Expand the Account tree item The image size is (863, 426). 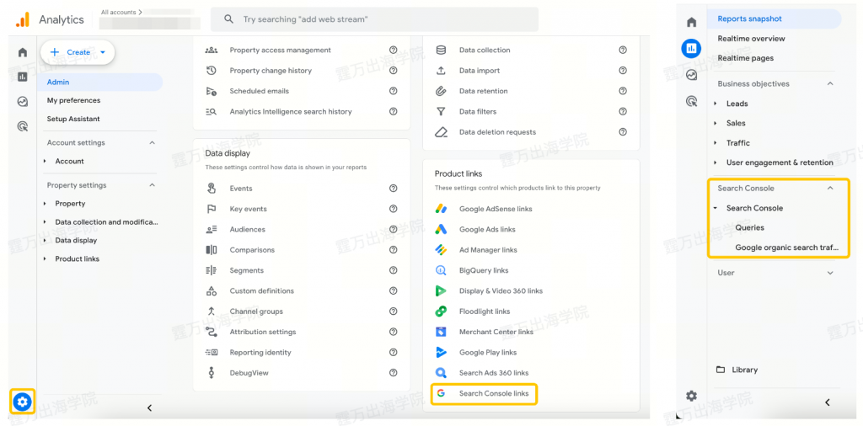pos(46,161)
